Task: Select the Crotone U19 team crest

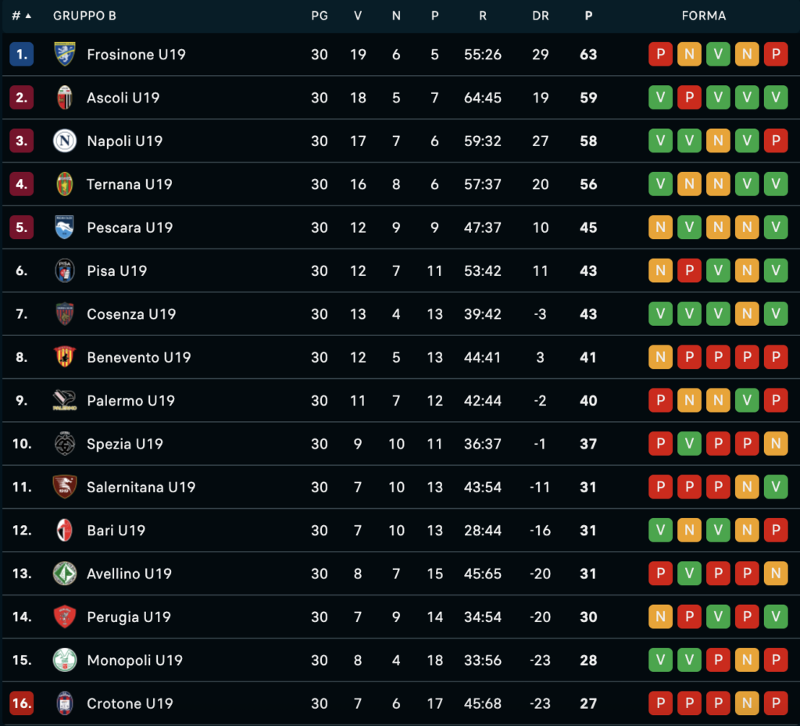Action: [x=65, y=703]
